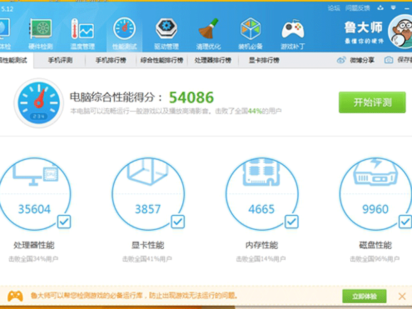Toggle 内存性能 checkbox

(x=291, y=222)
